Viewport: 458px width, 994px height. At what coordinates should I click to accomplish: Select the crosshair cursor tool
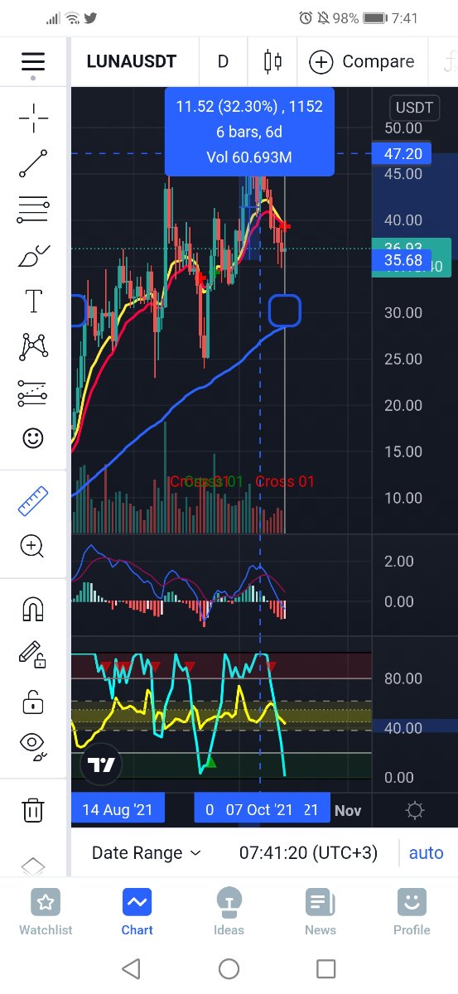pyautogui.click(x=33, y=118)
